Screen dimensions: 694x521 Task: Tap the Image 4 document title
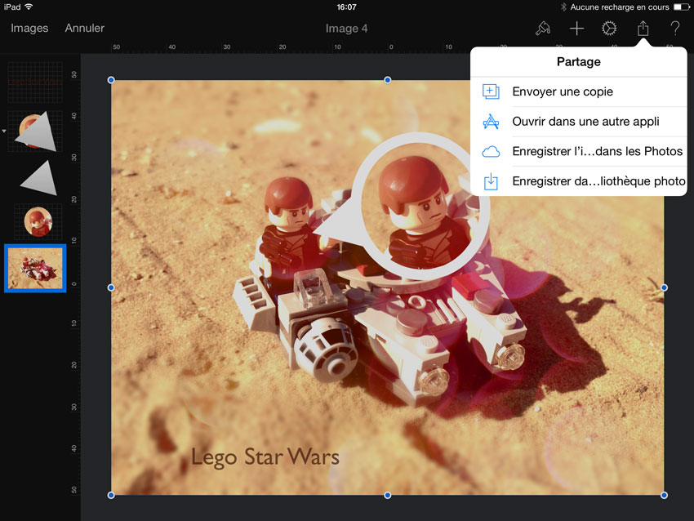[346, 29]
